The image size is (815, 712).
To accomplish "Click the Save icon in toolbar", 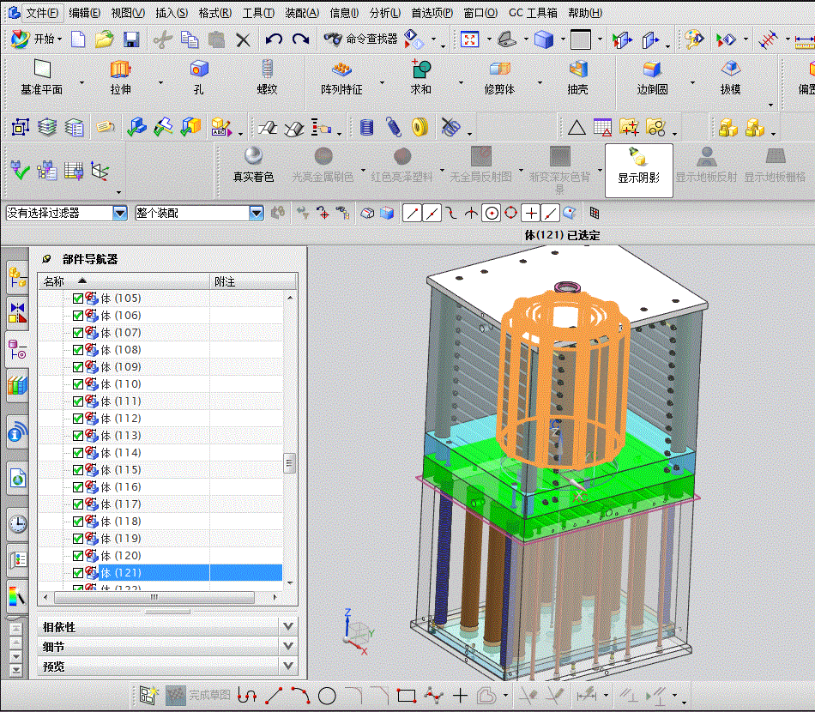I will (x=131, y=39).
